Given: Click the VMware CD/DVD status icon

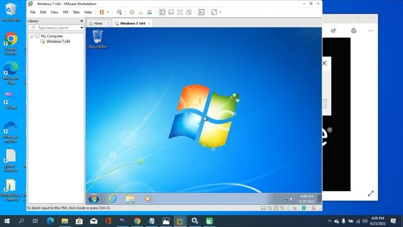Looking at the screenshot, I should (x=270, y=208).
